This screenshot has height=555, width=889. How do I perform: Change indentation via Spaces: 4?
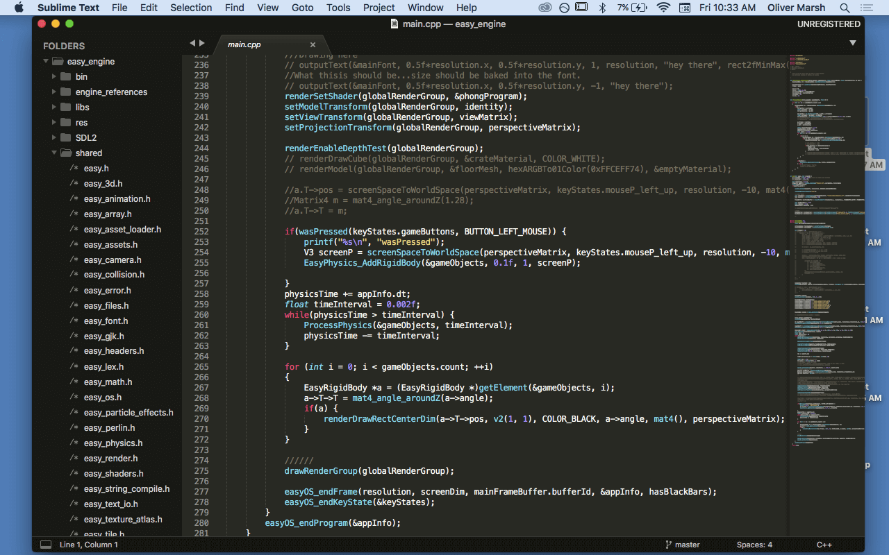(754, 545)
